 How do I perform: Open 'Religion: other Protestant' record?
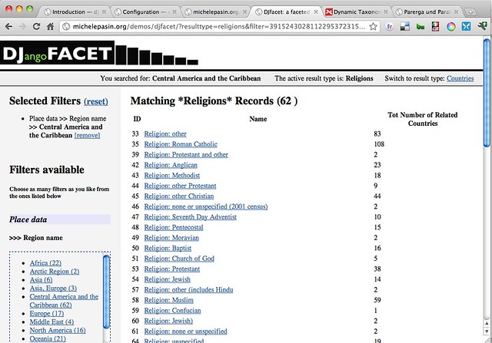pyautogui.click(x=180, y=186)
